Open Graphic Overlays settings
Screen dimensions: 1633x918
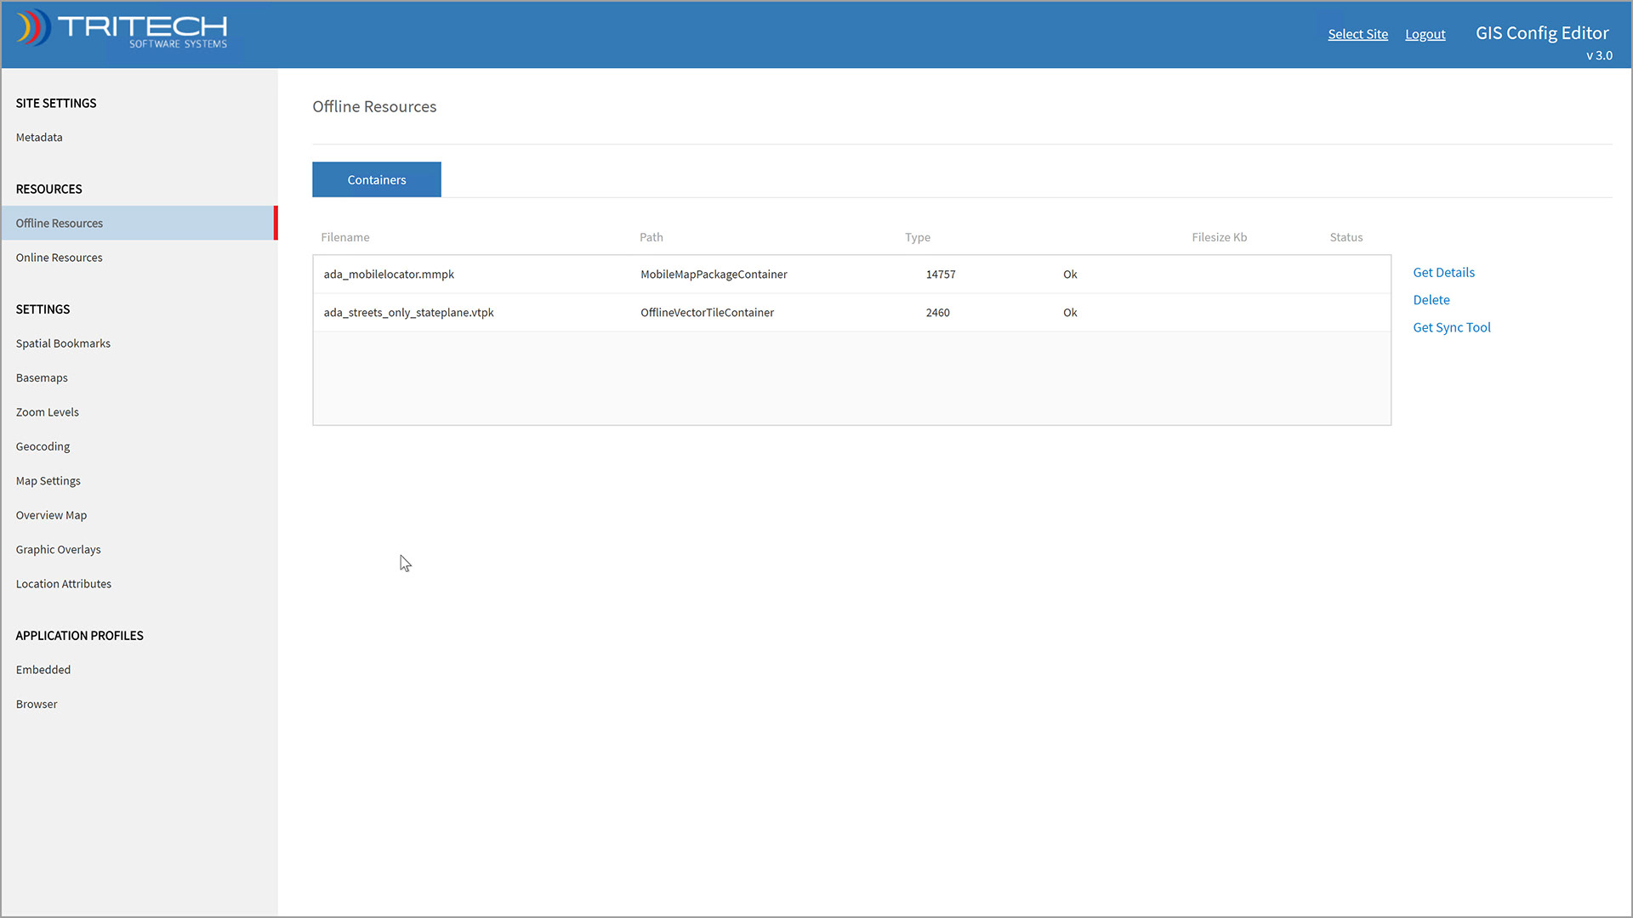pyautogui.click(x=58, y=550)
